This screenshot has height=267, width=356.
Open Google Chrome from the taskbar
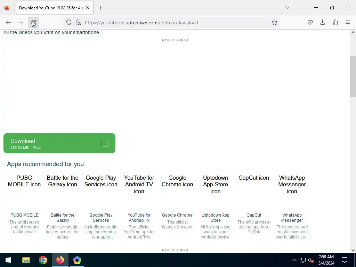click(x=43, y=260)
